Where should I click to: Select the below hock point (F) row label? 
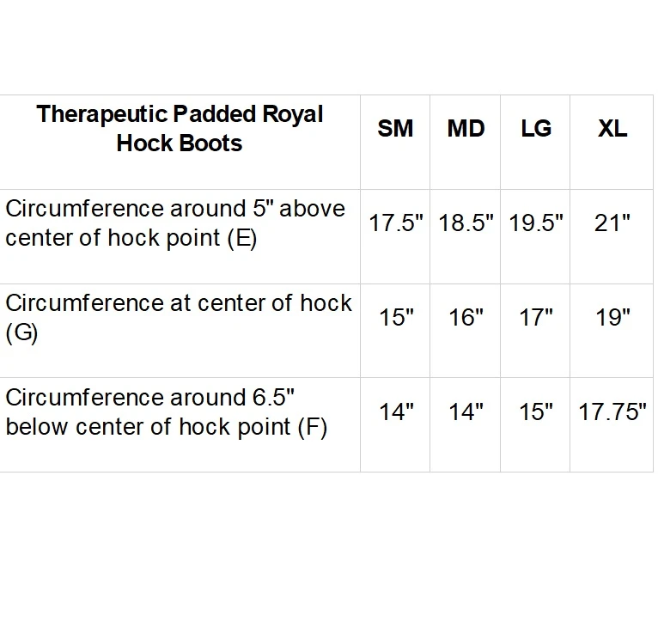point(166,412)
